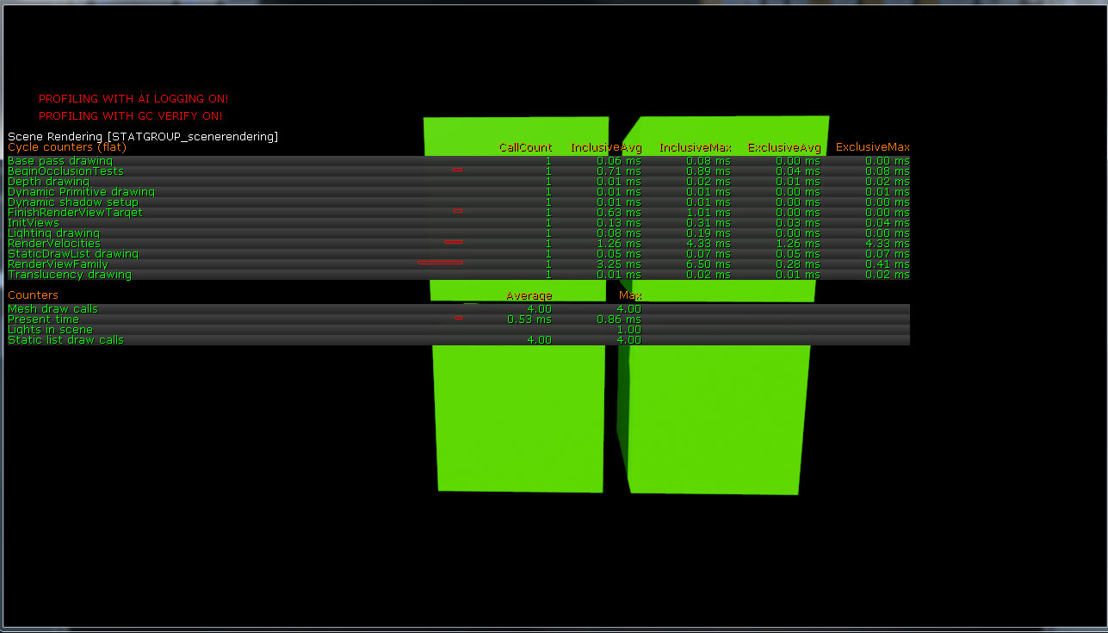The height and width of the screenshot is (633, 1108).
Task: Collapse the Counters section
Action: click(x=33, y=295)
